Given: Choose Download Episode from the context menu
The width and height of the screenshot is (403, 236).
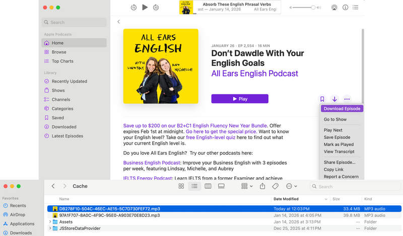Looking at the screenshot, I should (x=342, y=108).
